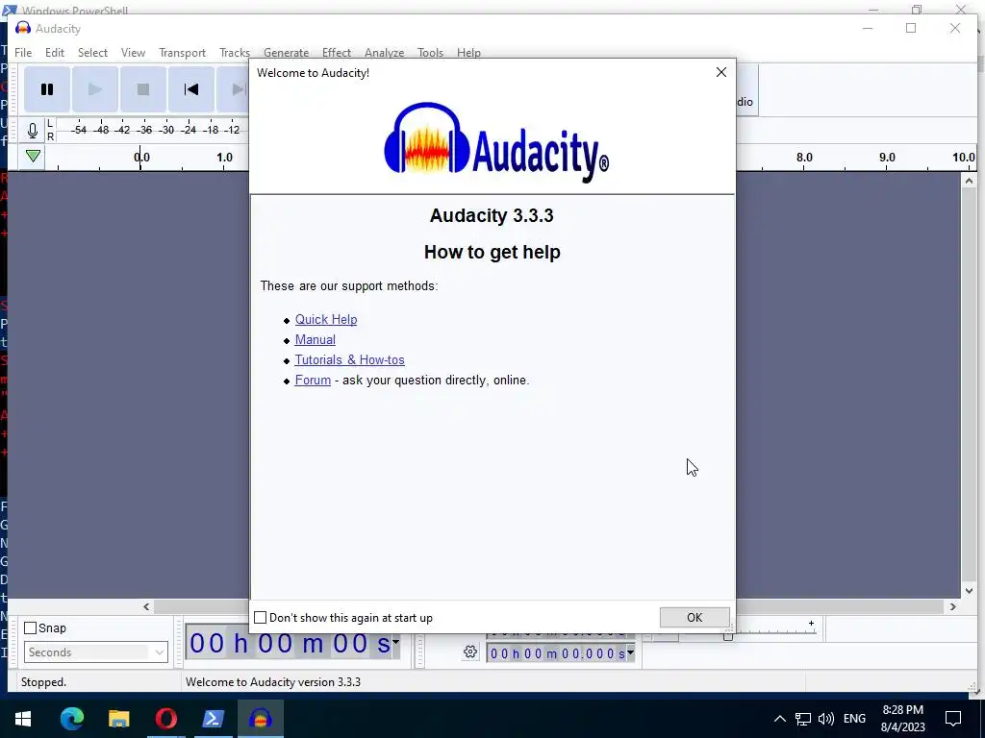Click the horizontal scrollbar right arrow
985x738 pixels.
click(x=953, y=606)
